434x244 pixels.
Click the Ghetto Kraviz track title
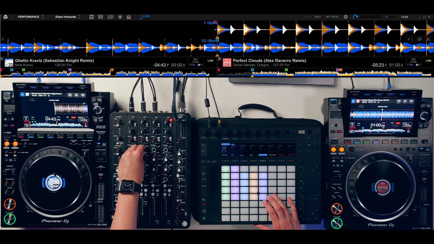(54, 61)
